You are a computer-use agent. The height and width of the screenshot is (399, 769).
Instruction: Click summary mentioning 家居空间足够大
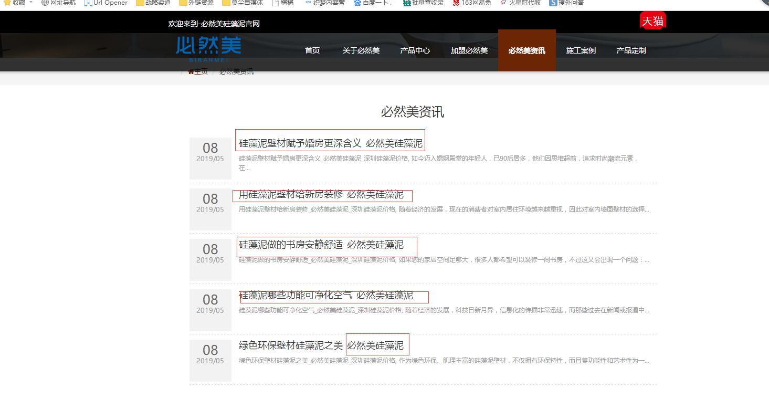coord(444,260)
